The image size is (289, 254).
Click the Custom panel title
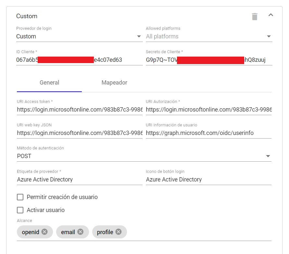point(27,16)
